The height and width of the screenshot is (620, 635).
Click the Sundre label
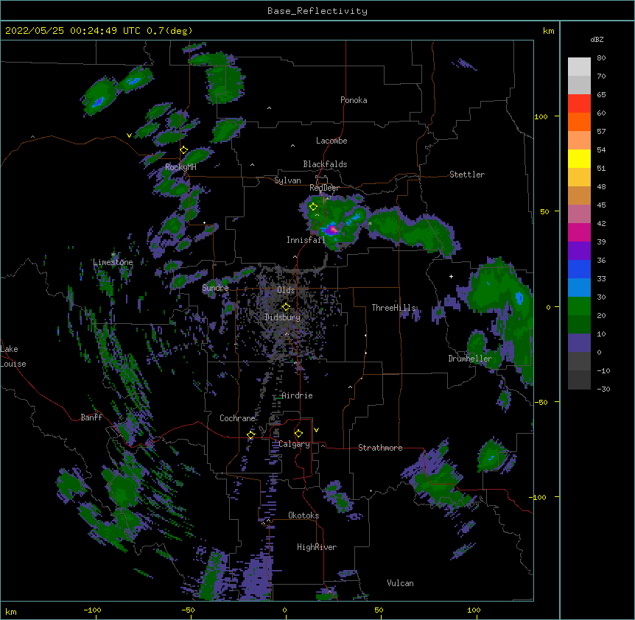215,288
